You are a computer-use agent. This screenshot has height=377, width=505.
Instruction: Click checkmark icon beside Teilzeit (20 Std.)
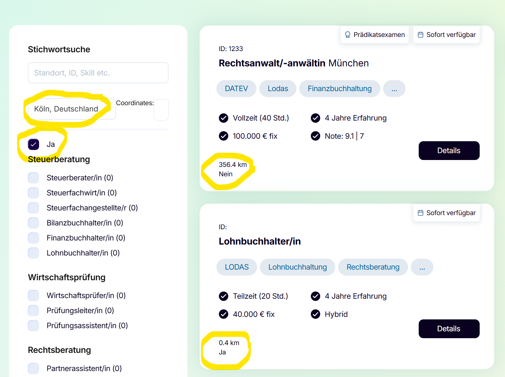pyautogui.click(x=224, y=296)
